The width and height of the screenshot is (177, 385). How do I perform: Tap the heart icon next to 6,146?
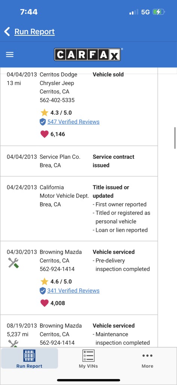pos(44,134)
